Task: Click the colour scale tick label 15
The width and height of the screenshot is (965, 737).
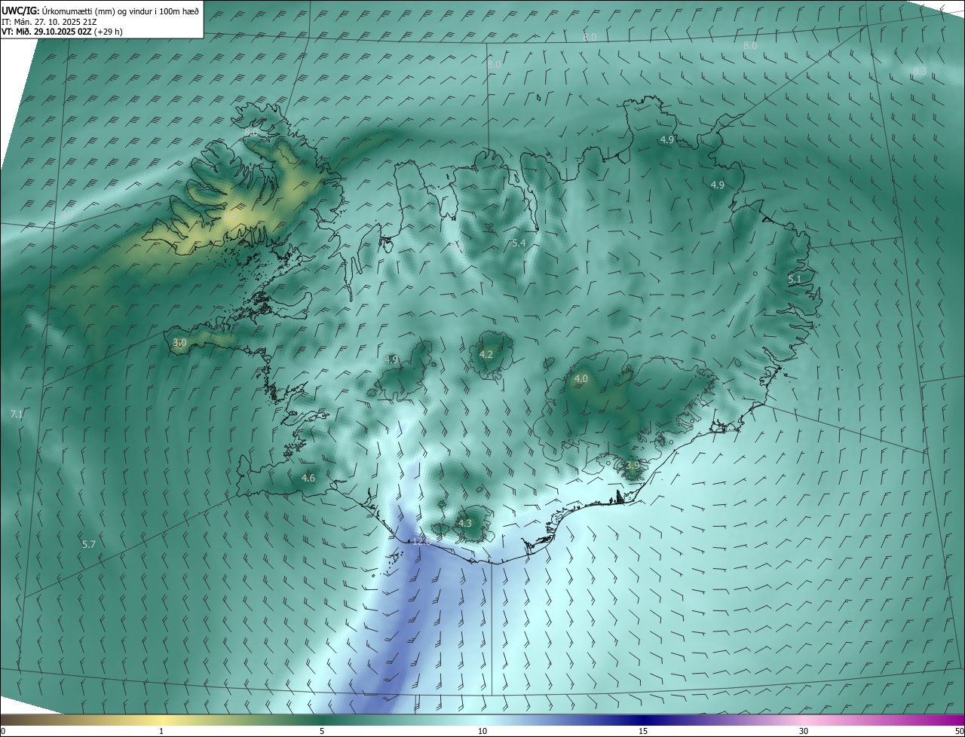Action: 643,731
